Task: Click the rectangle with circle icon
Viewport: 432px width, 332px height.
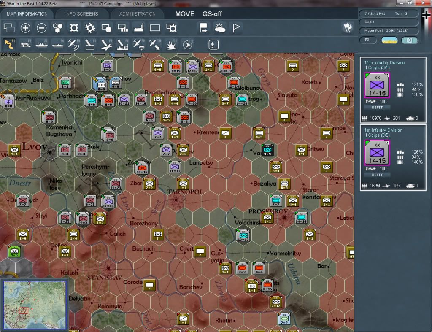Action: (x=106, y=28)
